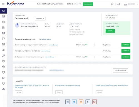Open the monitor sidebar icon
The image size is (139, 107).
(3, 72)
